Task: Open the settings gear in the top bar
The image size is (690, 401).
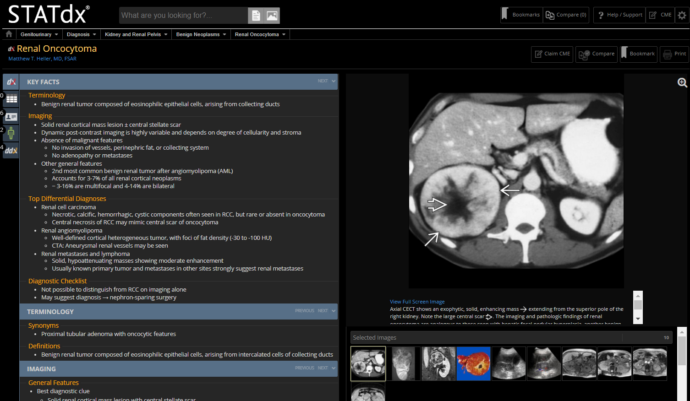Action: (x=682, y=15)
